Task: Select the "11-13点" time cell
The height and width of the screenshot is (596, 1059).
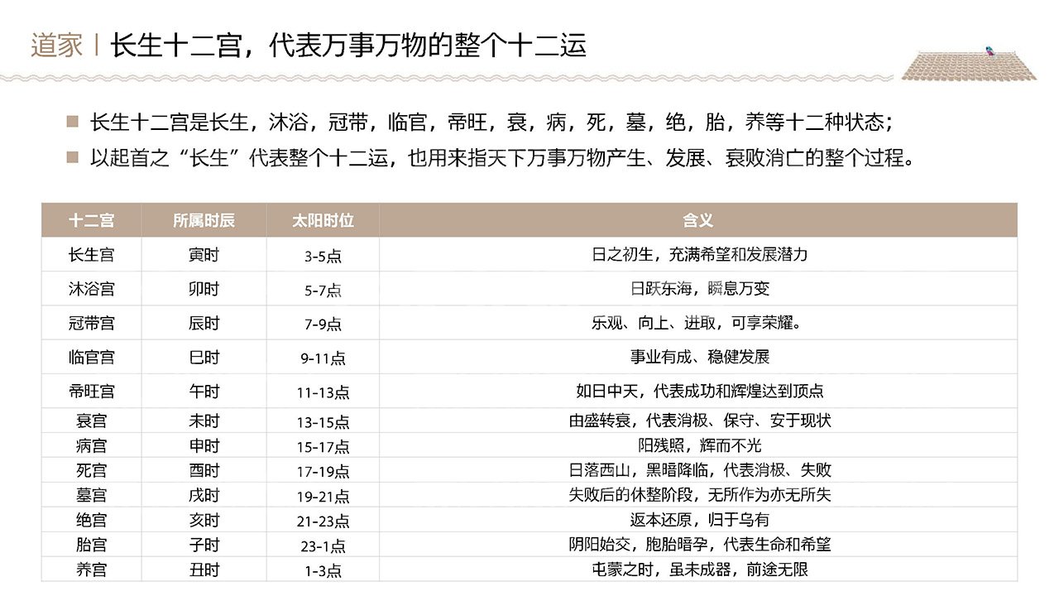Action: coord(323,392)
